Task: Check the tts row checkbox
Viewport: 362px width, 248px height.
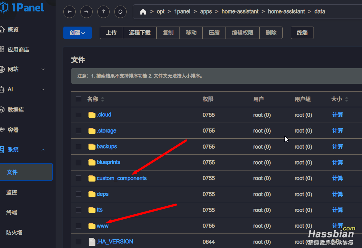Action: [x=78, y=210]
